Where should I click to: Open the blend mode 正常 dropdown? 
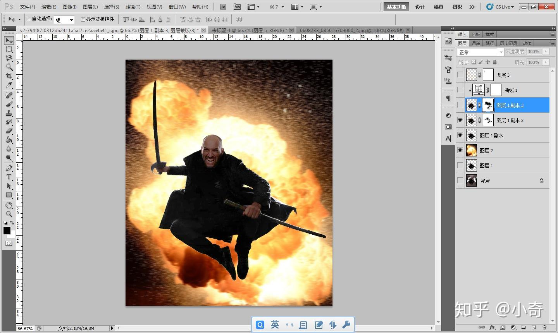(480, 52)
